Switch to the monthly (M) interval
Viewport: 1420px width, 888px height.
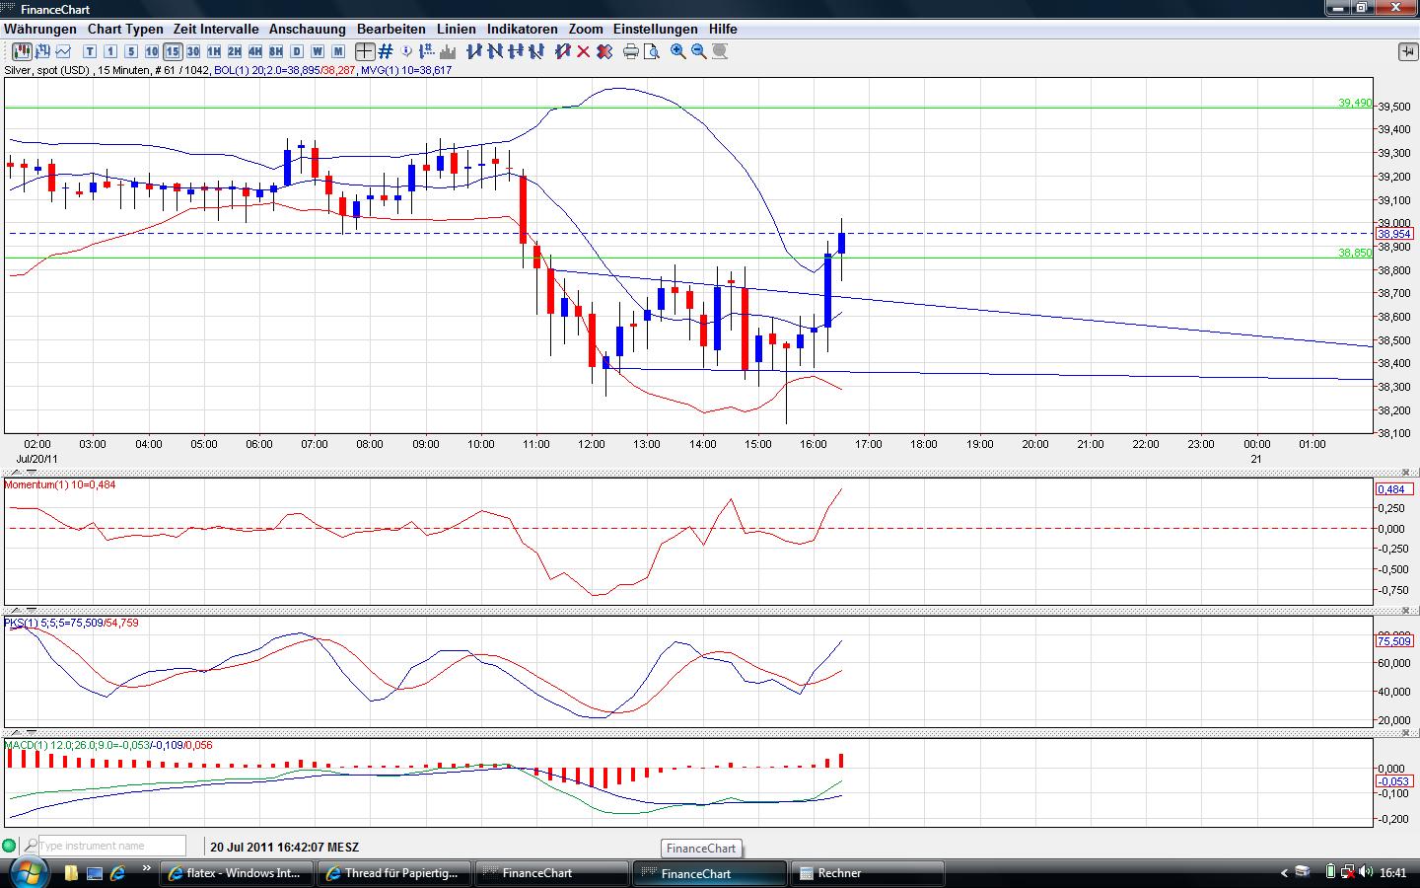pyautogui.click(x=338, y=51)
